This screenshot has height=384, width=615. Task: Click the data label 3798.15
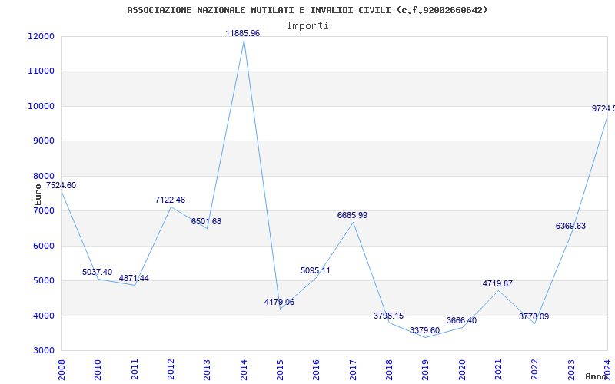388,316
